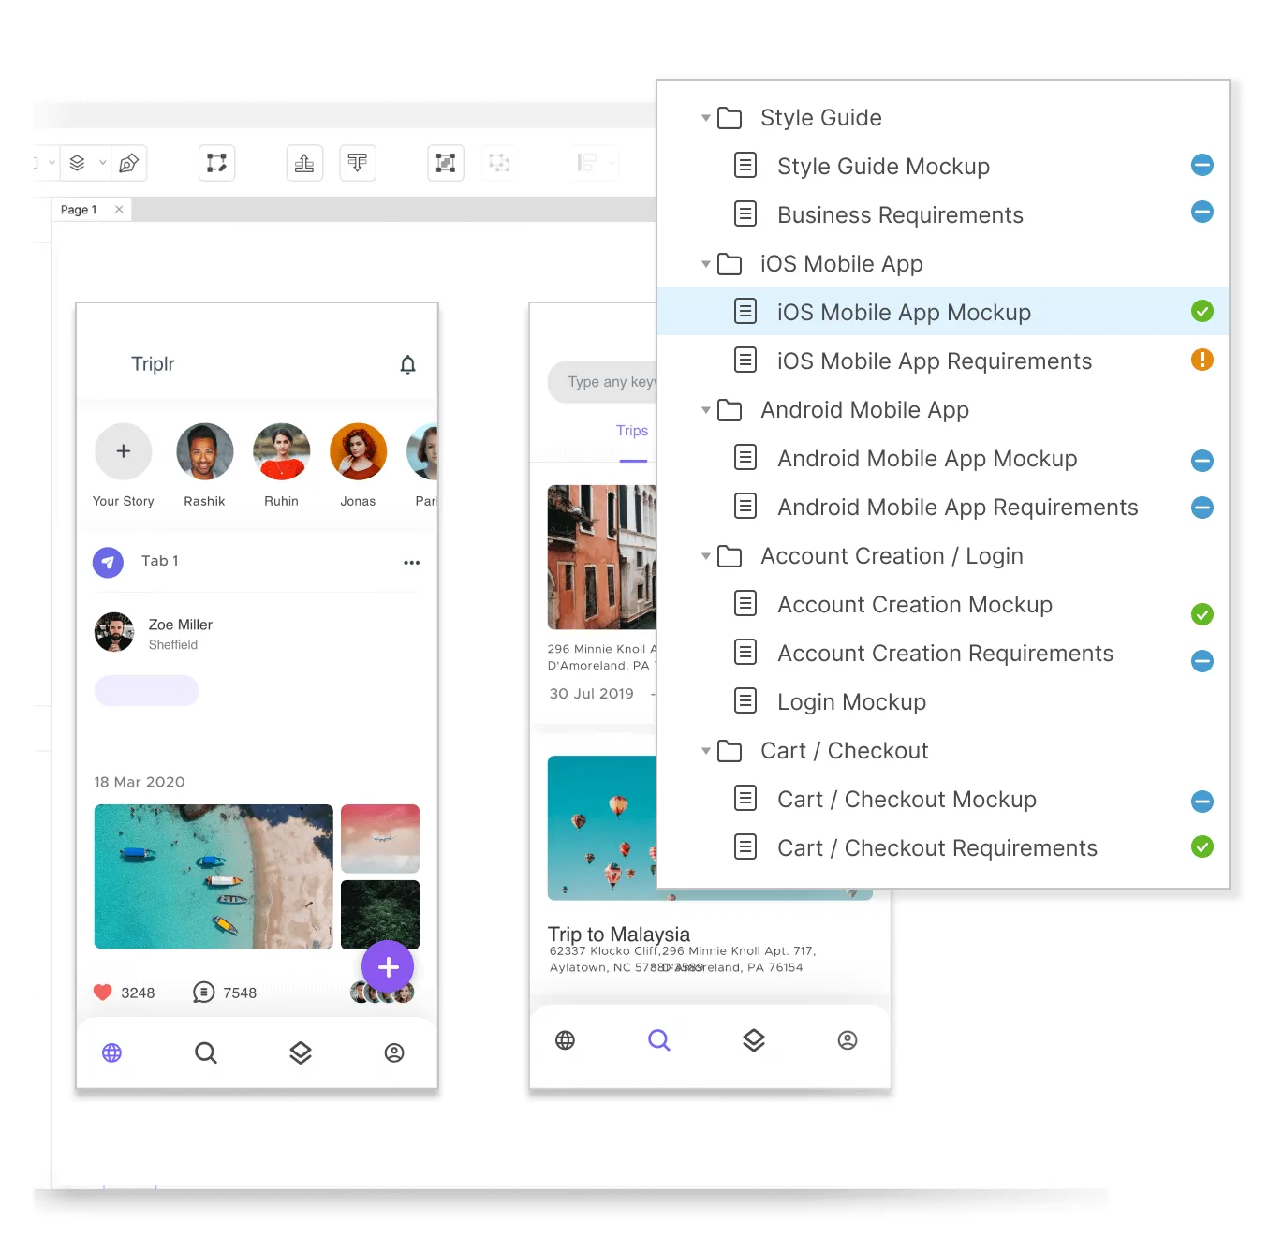The width and height of the screenshot is (1283, 1251).
Task: Open Login Mockup document
Action: pos(850,702)
